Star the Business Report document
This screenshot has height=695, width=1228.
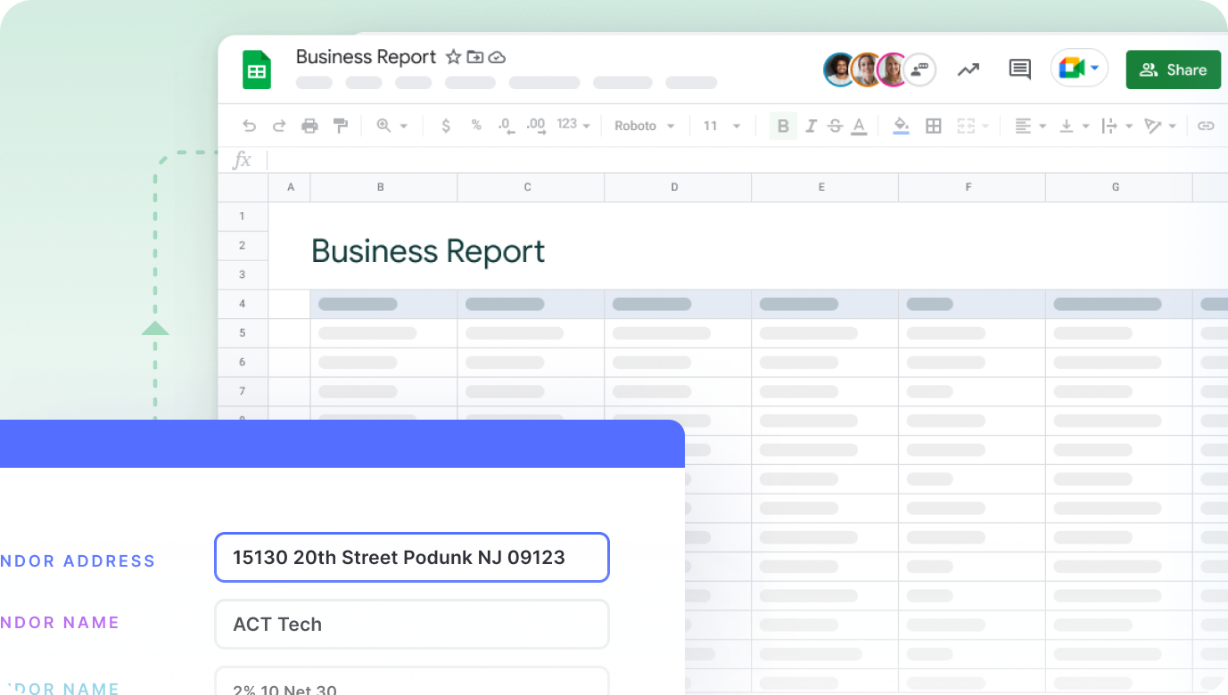(x=453, y=57)
